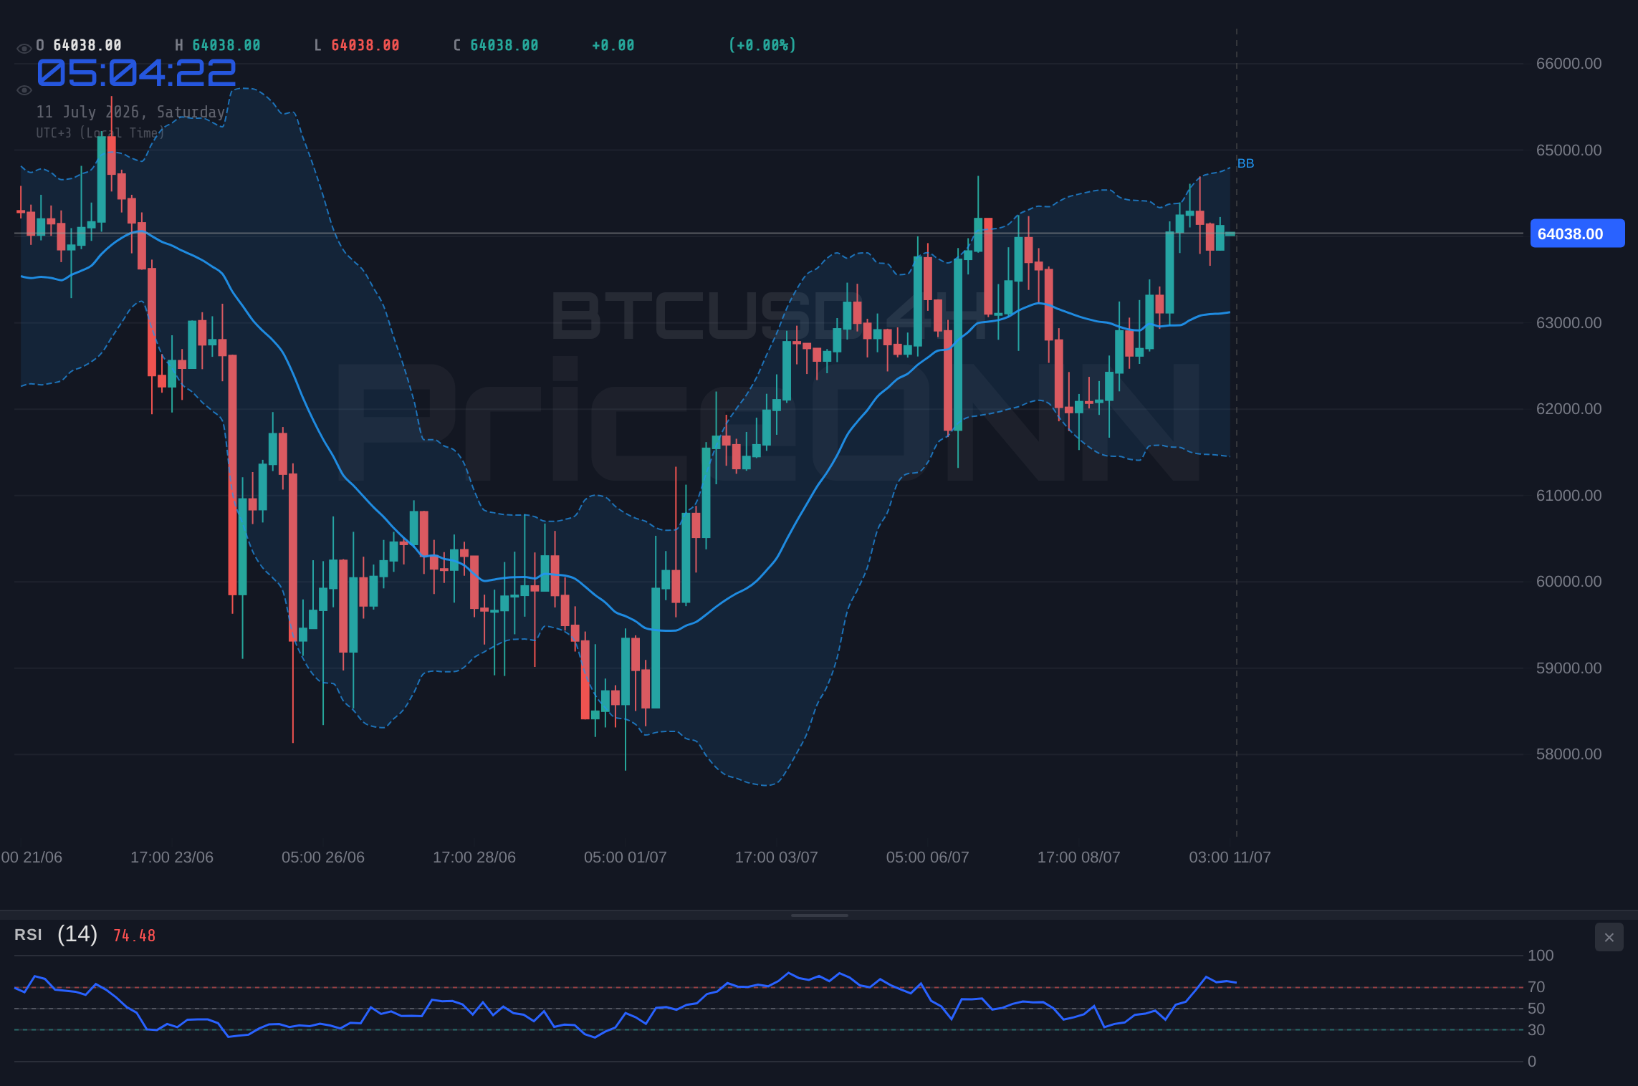Click the 17:00 03/07 time axis label
The image size is (1638, 1086).
[777, 857]
